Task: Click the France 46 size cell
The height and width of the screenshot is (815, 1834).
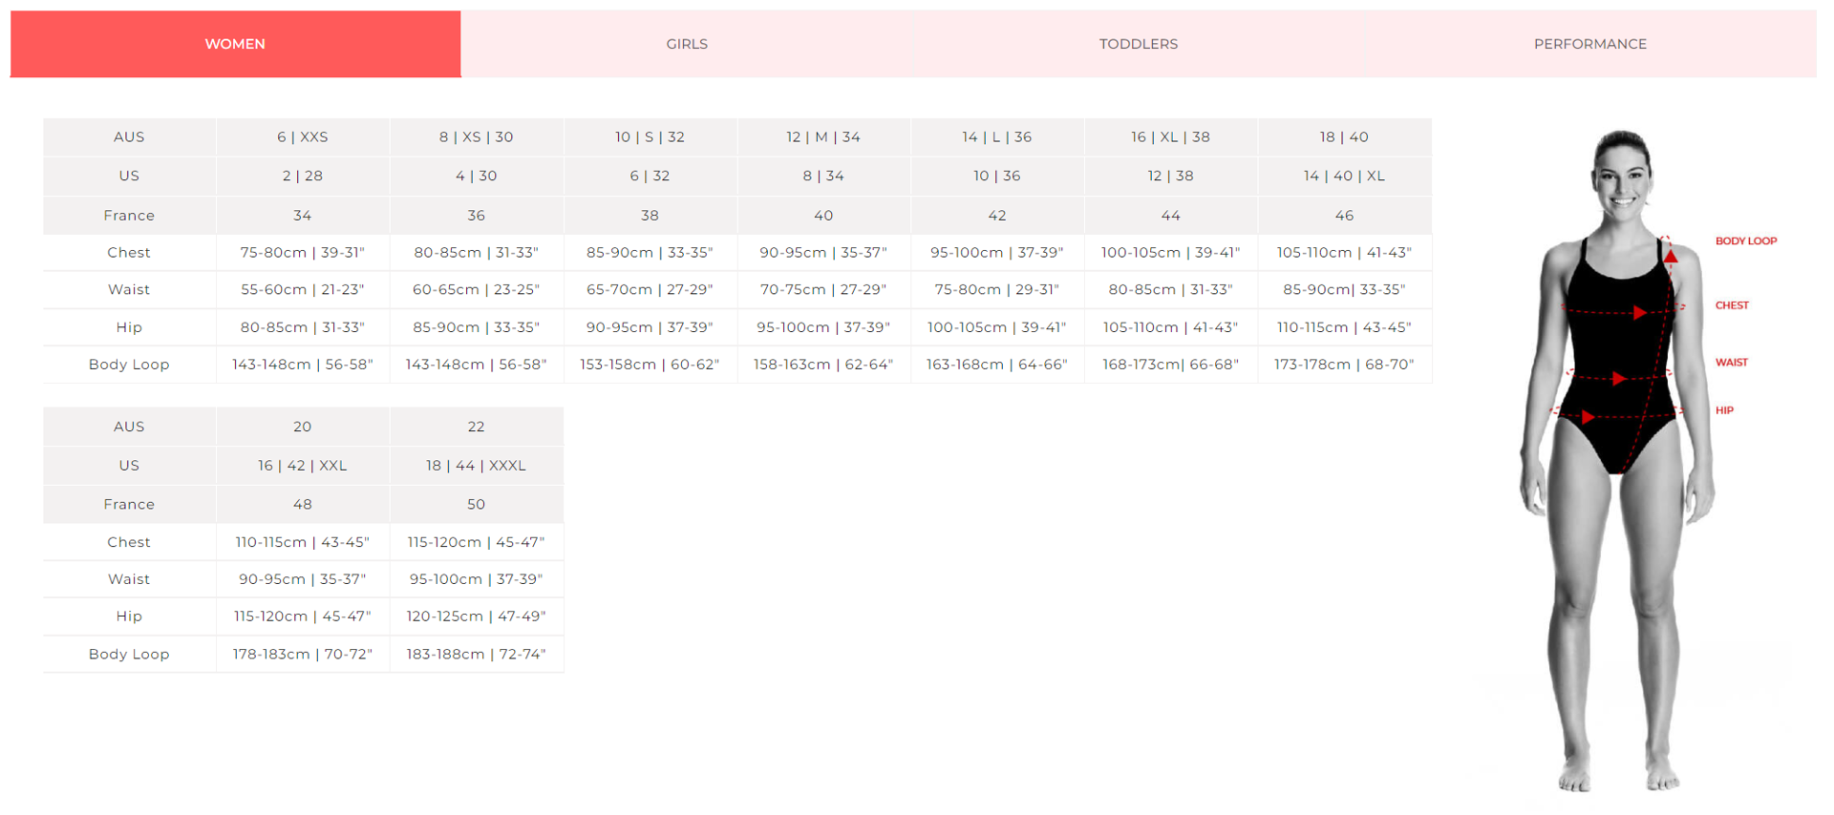Action: 1343,216
